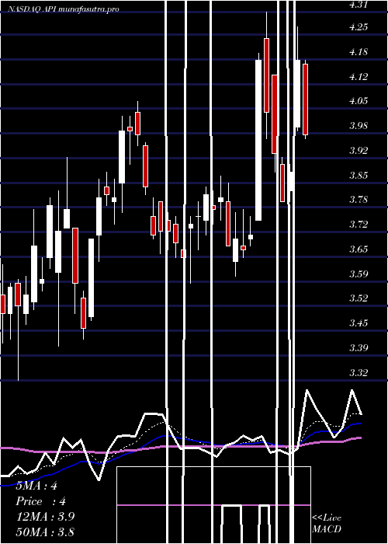The width and height of the screenshot is (388, 544).
Task: Click the 3.52 price axis label
Action: click(x=359, y=298)
